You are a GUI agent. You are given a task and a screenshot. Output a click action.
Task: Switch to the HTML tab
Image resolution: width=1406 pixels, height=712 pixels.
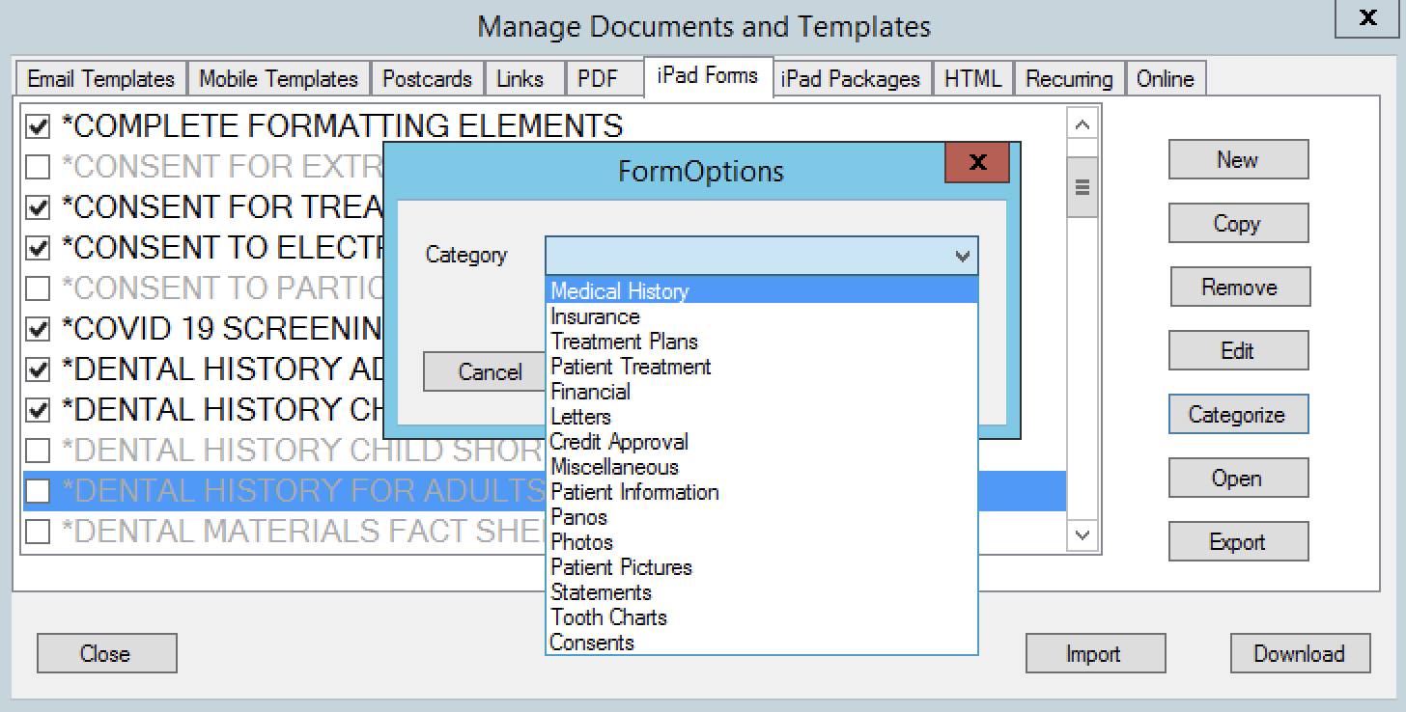click(x=972, y=79)
